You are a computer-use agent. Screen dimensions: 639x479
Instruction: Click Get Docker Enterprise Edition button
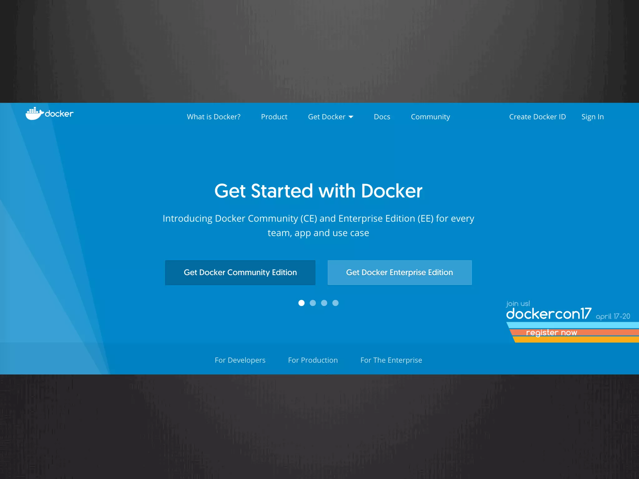[400, 273]
